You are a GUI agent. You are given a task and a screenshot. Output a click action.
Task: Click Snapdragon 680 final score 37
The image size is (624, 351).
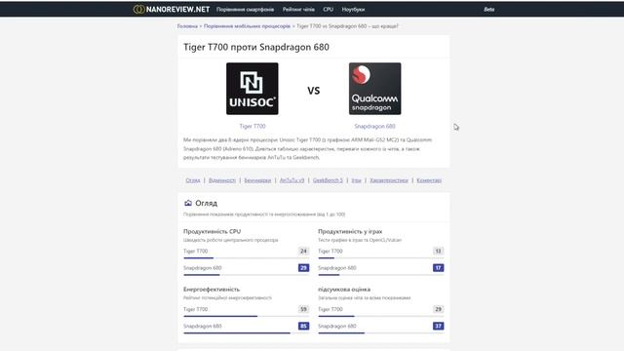coord(438,326)
